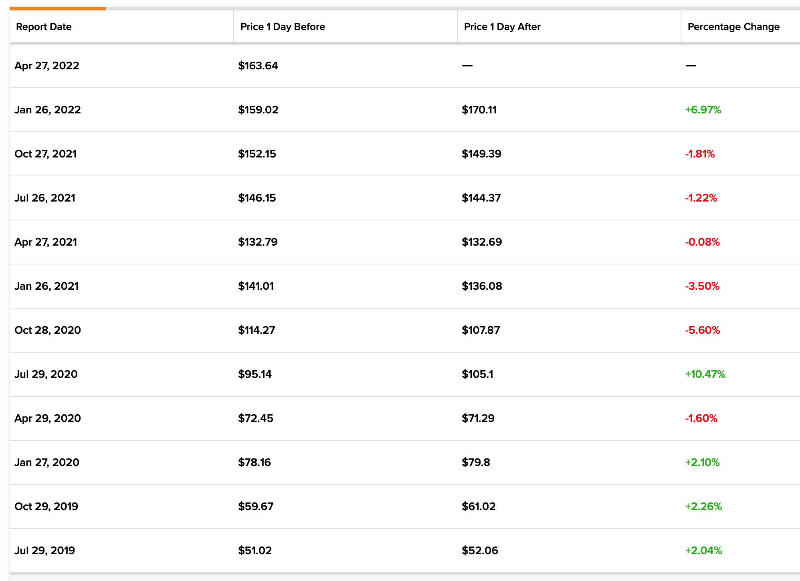Viewport: 800px width, 581px height.
Task: Click the +10.47% percentage change value
Action: 705,374
